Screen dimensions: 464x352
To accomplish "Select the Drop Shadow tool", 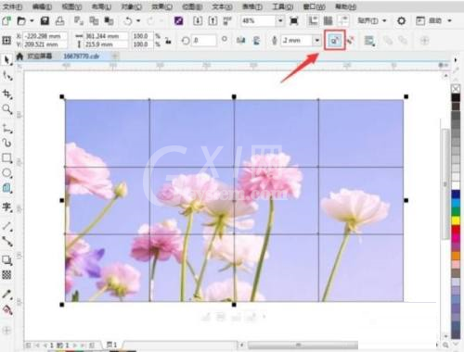I will coord(6,260).
